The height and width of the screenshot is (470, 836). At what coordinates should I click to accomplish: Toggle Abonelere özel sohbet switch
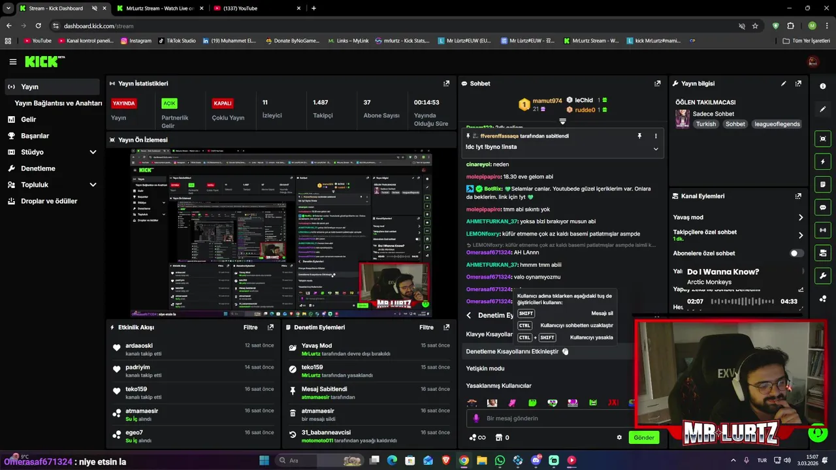pos(797,253)
